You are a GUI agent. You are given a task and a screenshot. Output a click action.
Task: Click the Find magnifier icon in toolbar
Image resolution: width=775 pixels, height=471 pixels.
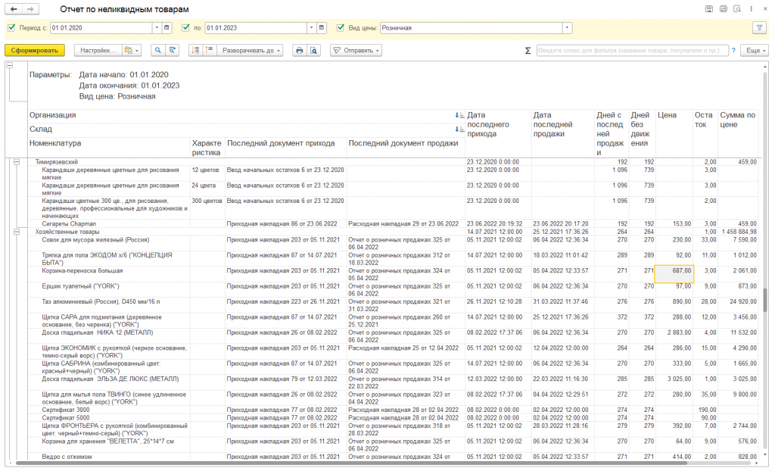pyautogui.click(x=159, y=50)
